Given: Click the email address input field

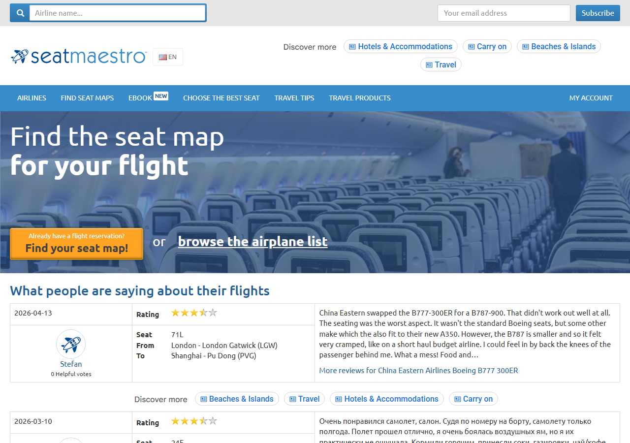Looking at the screenshot, I should (504, 13).
